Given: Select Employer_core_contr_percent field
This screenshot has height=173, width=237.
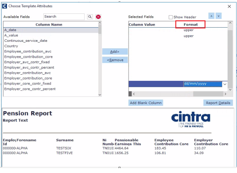Looking at the screenshot, I should [x=51, y=89].
